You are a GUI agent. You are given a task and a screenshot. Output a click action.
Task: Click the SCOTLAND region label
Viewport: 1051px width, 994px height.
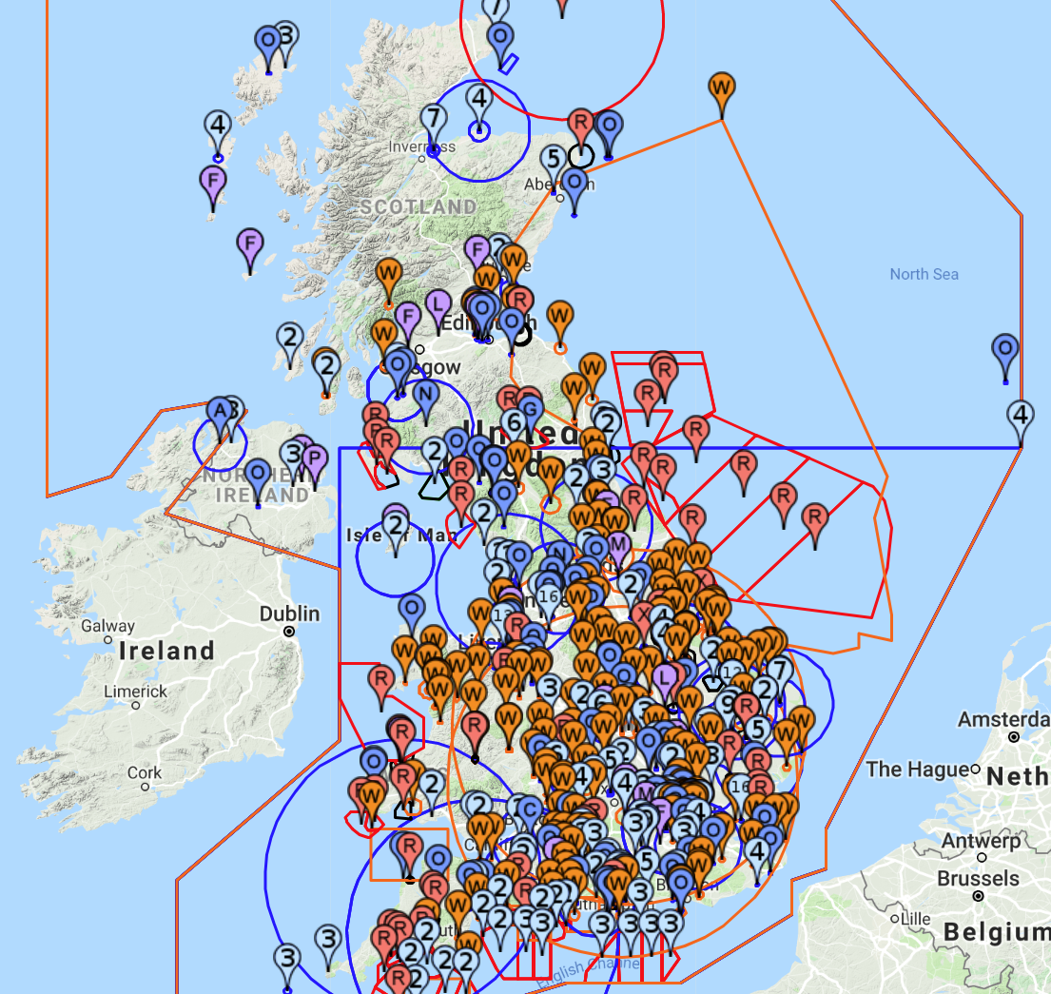[418, 207]
